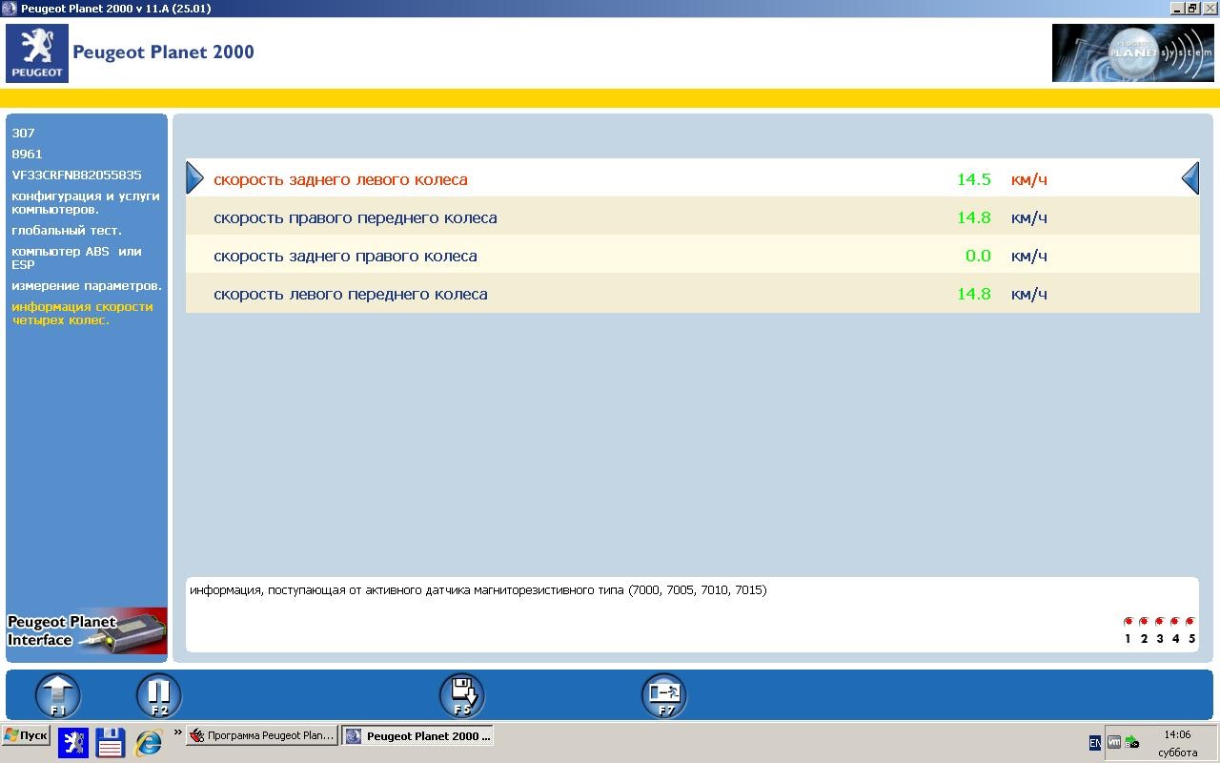Click информация скорости четырех колес in the sidebar
Screen dimensions: 1220x763
pyautogui.click(x=82, y=313)
